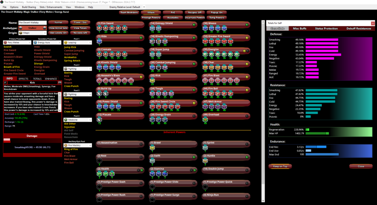
Task: Click the Hurdle inherent slot icon
Action: [x=205, y=161]
